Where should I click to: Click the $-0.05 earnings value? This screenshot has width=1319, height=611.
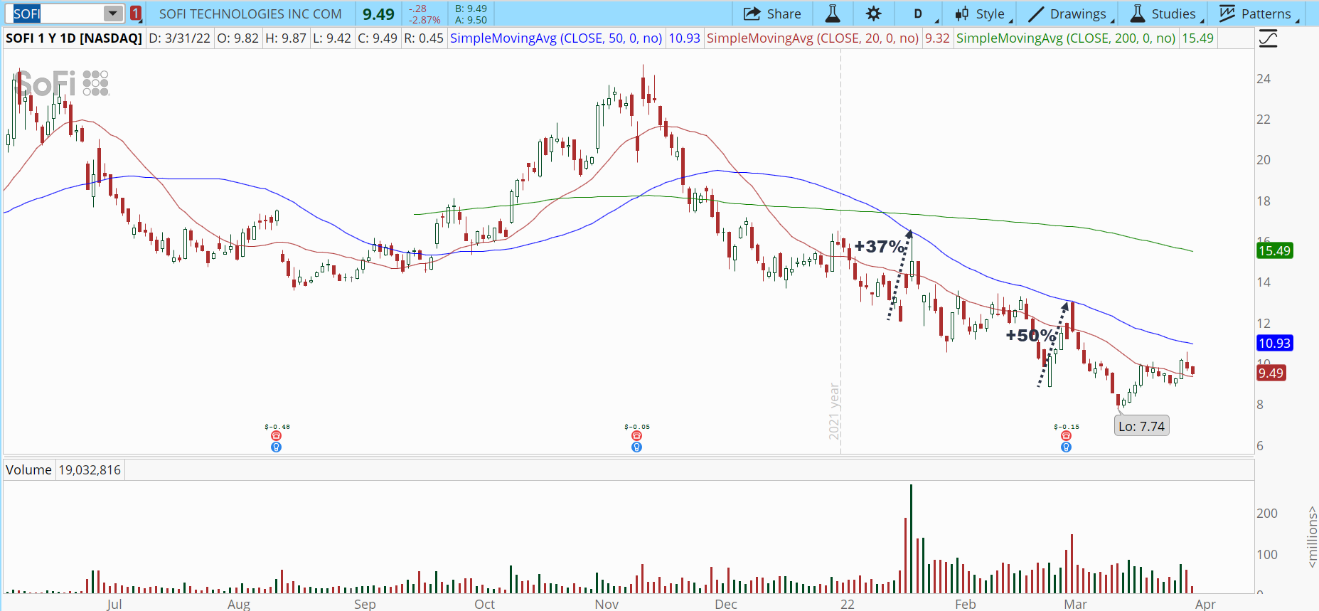(x=637, y=427)
